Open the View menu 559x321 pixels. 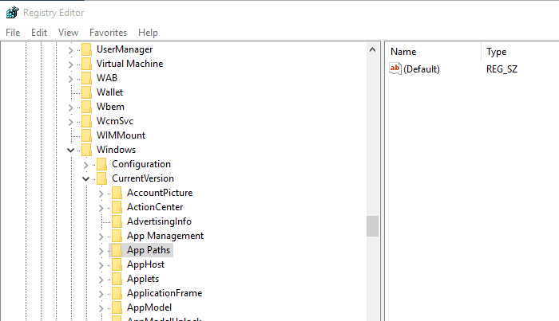tap(68, 33)
